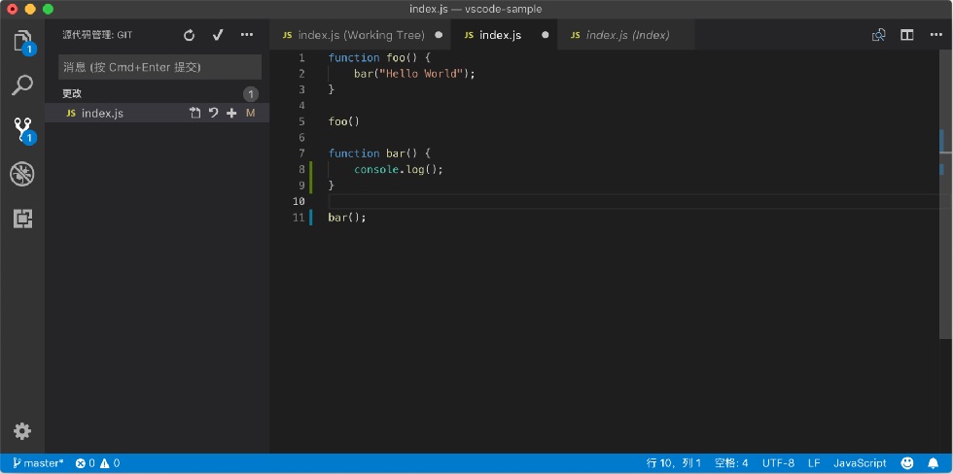Screen dimensions: 953x474
Task: Open the Search view icon
Action: click(22, 85)
